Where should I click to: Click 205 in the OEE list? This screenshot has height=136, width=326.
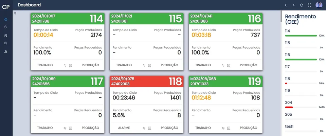(289, 114)
